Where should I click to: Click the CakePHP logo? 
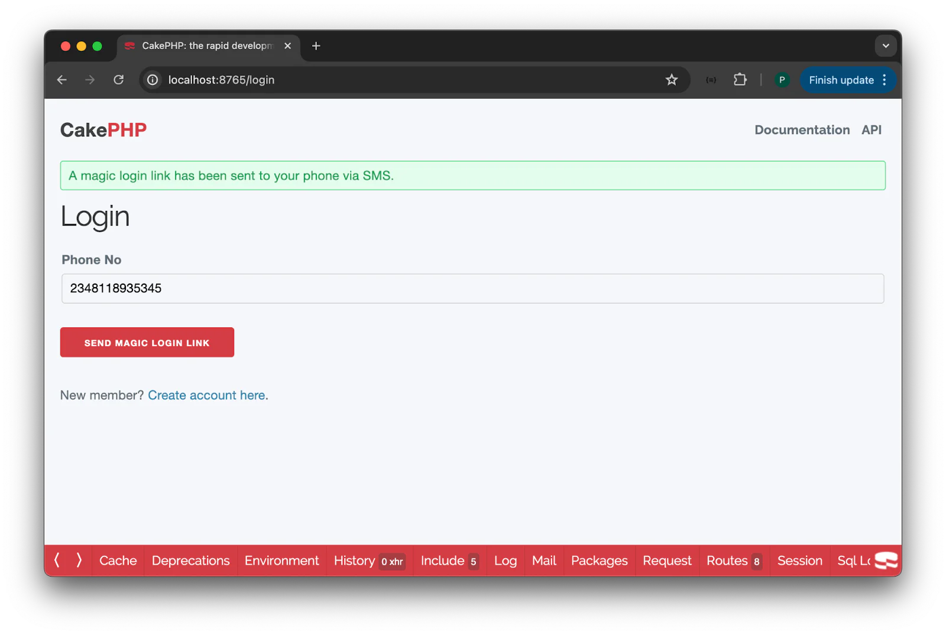click(103, 130)
